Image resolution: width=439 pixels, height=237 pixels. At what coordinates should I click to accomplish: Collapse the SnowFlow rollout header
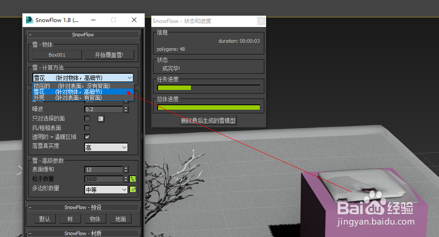83,35
